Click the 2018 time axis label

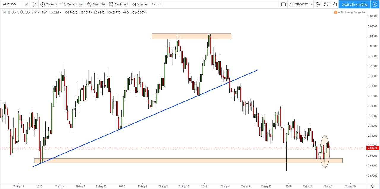204,186
